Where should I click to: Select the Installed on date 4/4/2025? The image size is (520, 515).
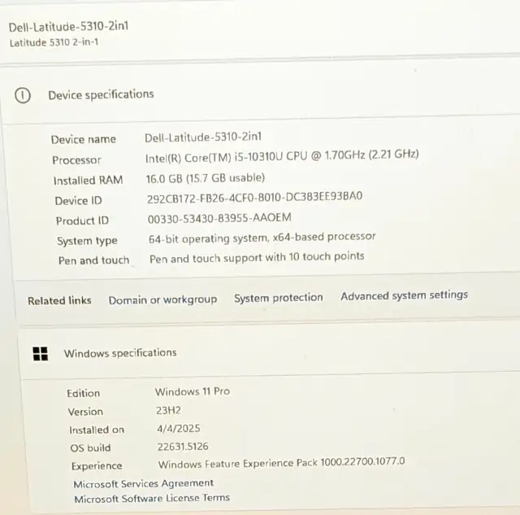click(x=179, y=428)
